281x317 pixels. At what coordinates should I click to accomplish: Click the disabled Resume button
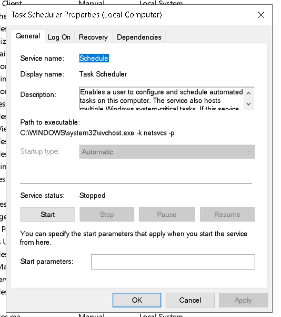pos(227,214)
